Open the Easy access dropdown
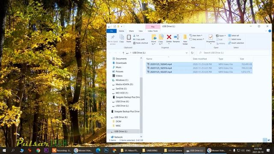 click(x=197, y=39)
